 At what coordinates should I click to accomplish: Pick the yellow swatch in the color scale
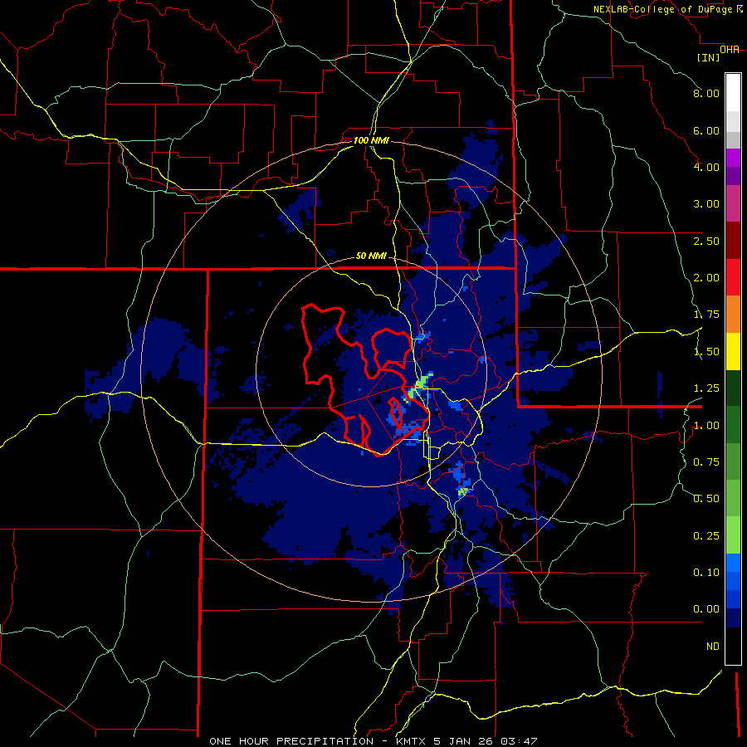click(x=733, y=351)
